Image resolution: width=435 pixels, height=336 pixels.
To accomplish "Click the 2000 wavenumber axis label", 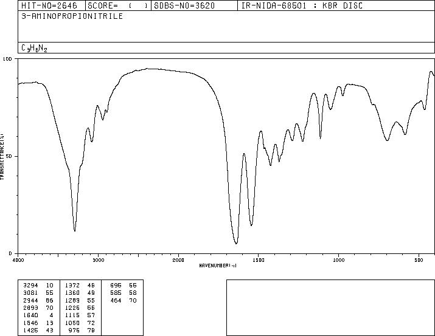I will click(178, 260).
